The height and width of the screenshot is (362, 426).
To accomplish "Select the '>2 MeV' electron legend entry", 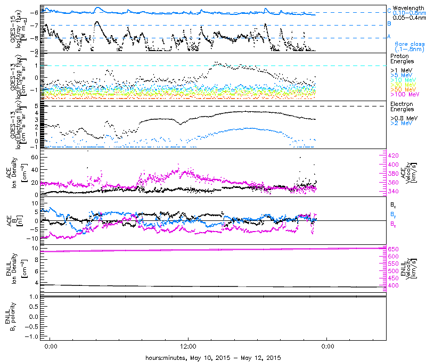I will pyautogui.click(x=402, y=123).
